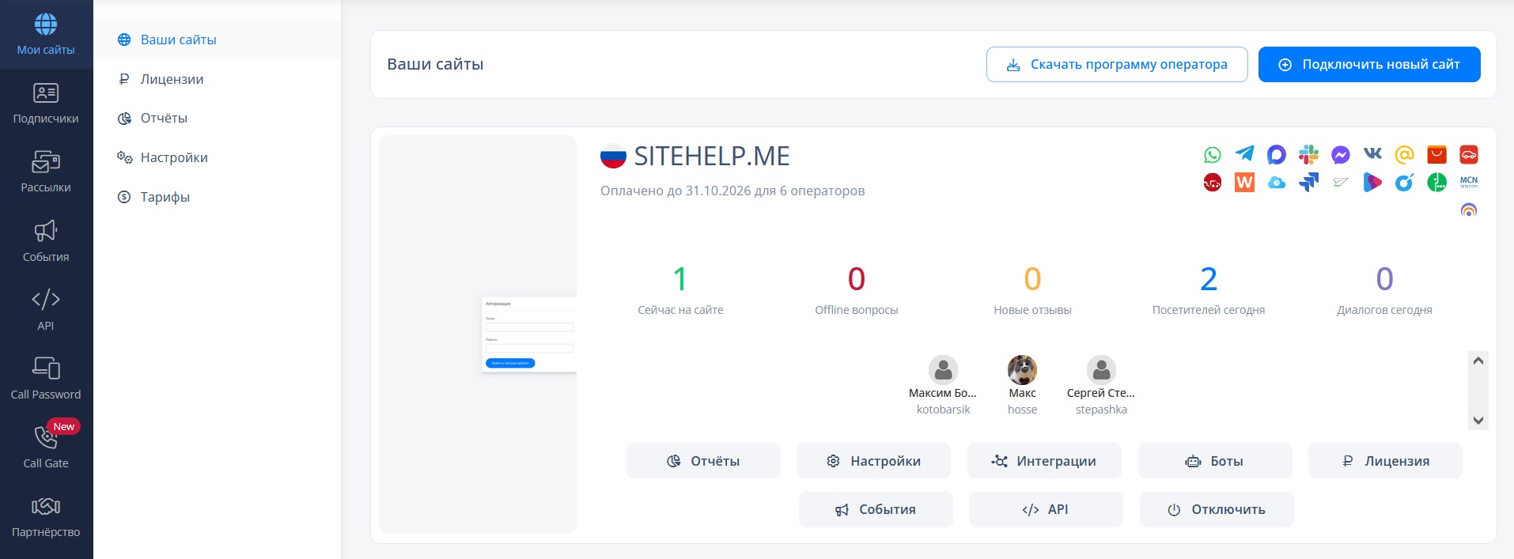This screenshot has height=559, width=1514.
Task: Click the site preview thumbnail
Action: coord(478,334)
